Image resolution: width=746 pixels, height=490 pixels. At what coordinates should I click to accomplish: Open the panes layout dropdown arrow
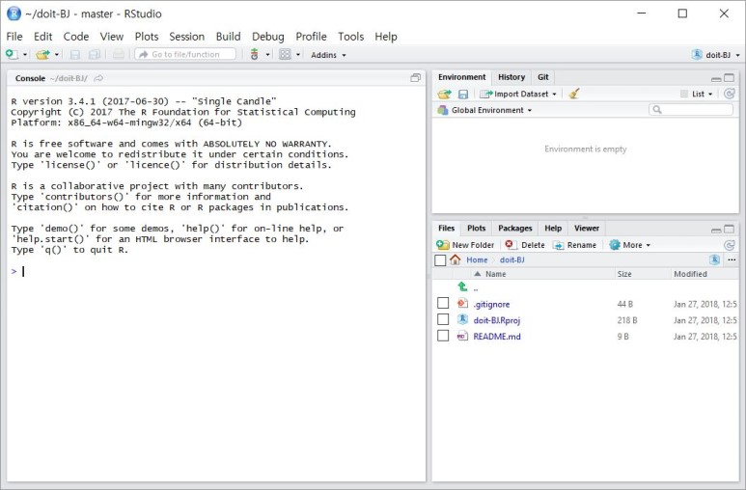point(298,55)
